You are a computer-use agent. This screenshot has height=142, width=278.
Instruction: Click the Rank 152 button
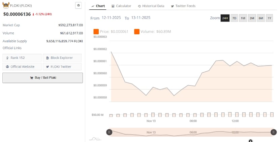[22, 58]
